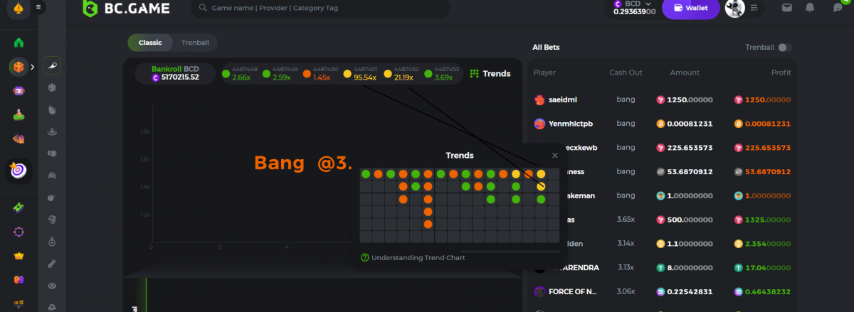Screen dimensions: 854x312
Task: Click the game search input field
Action: click(320, 9)
